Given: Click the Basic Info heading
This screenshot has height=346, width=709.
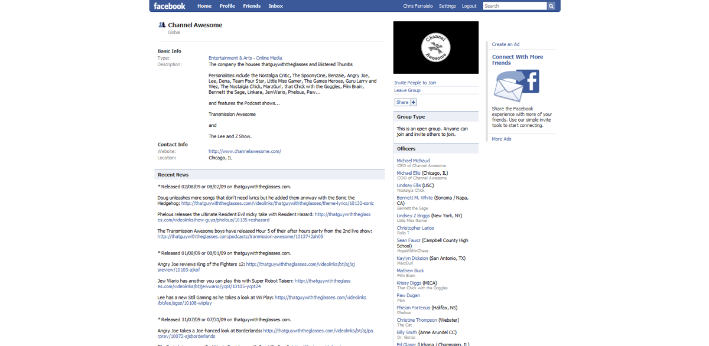Looking at the screenshot, I should (x=170, y=51).
